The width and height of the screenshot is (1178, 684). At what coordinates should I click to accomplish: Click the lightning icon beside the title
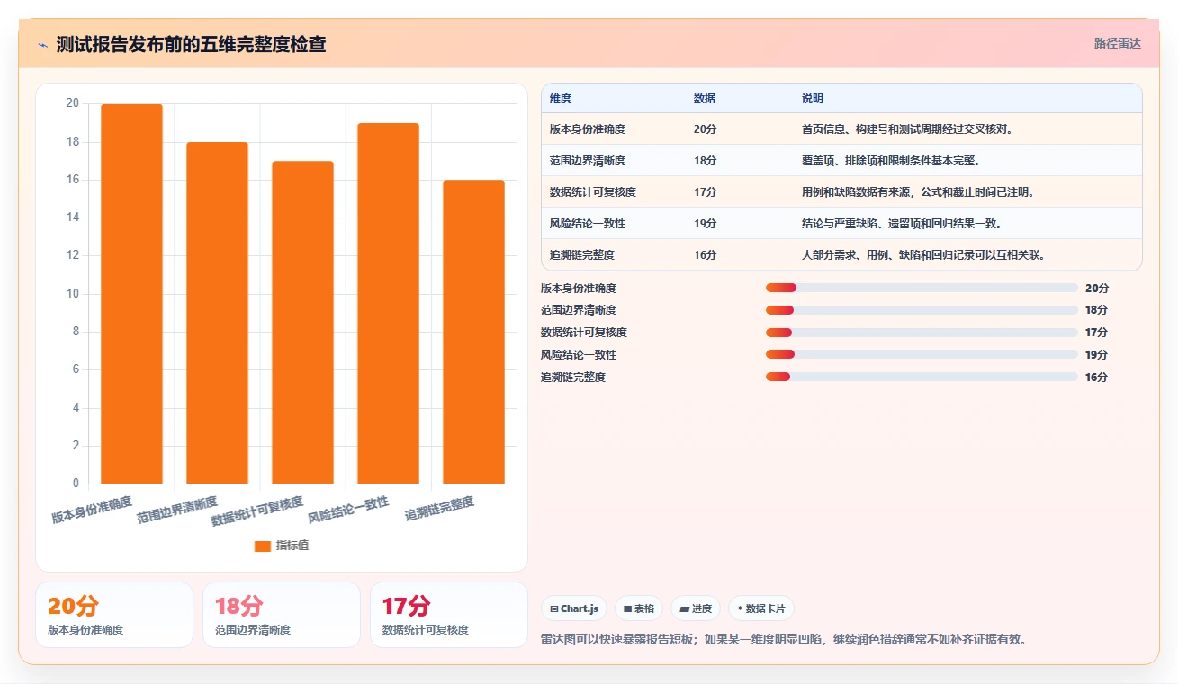click(43, 44)
